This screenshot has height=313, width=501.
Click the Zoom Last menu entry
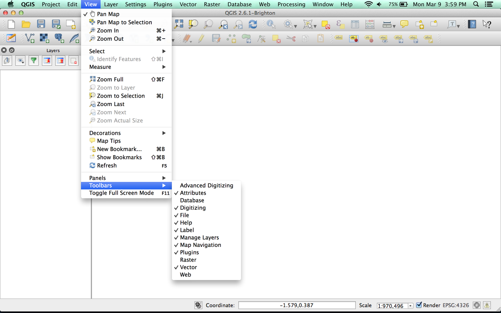coord(126,104)
